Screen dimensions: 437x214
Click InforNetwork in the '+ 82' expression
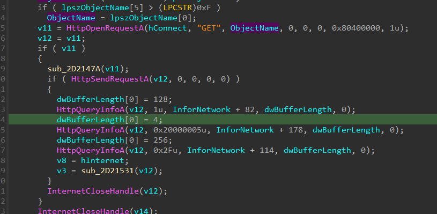[202, 109]
